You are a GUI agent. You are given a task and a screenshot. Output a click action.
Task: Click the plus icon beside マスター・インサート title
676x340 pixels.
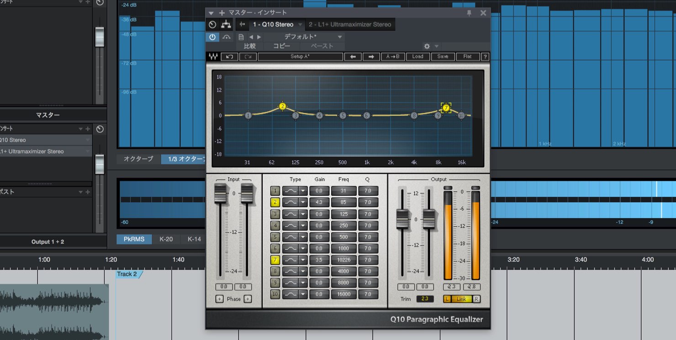click(222, 13)
